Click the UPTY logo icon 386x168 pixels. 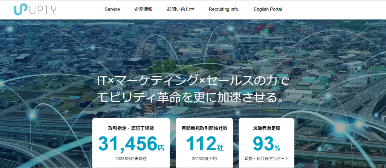tap(21, 10)
